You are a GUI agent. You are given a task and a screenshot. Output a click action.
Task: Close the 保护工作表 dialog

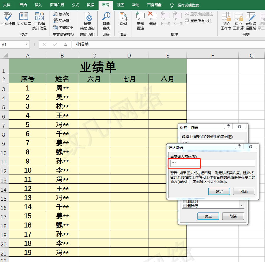[x=240, y=126]
